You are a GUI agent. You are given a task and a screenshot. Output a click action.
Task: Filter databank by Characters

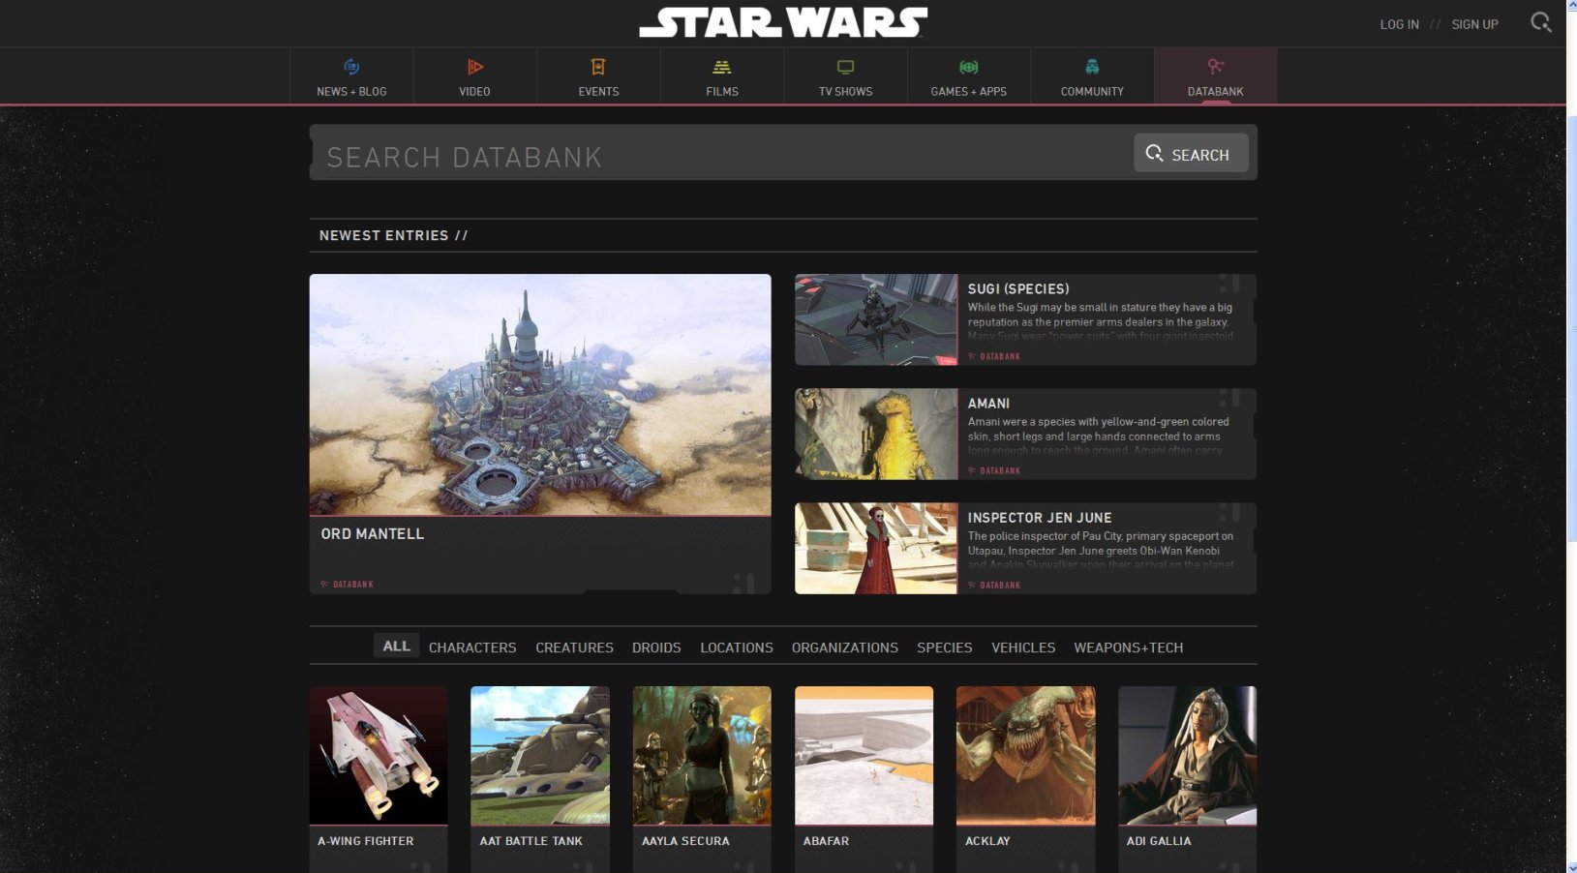pyautogui.click(x=472, y=647)
